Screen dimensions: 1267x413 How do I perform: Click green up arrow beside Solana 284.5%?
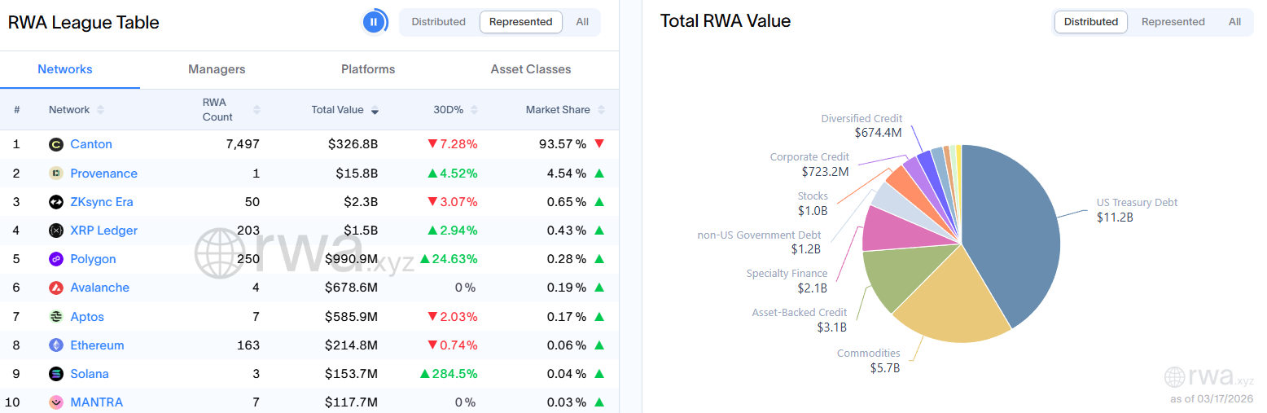point(425,374)
